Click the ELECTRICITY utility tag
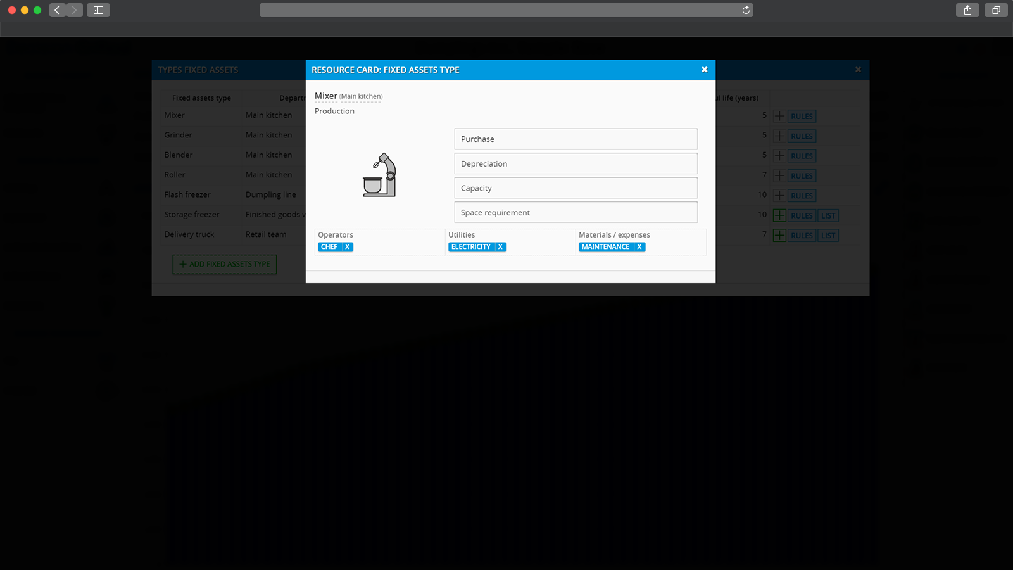This screenshot has height=570, width=1013. click(x=471, y=247)
